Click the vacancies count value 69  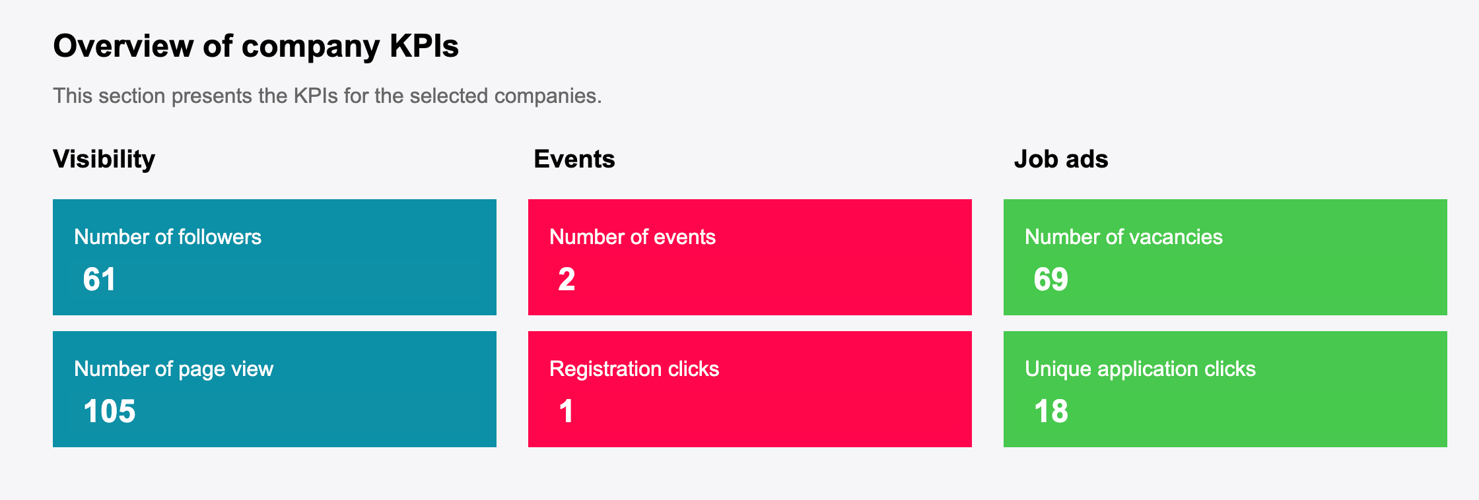point(1051,279)
